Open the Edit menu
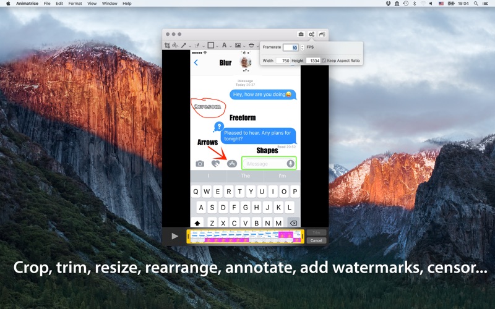 click(x=59, y=4)
